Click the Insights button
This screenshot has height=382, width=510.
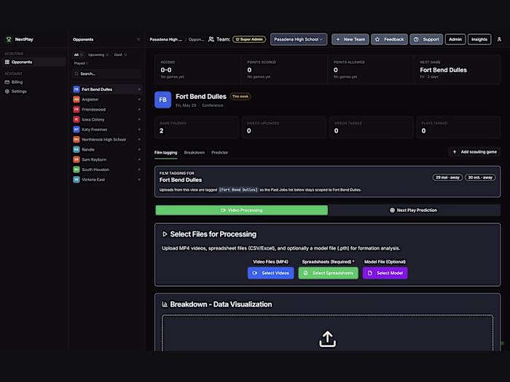(479, 39)
